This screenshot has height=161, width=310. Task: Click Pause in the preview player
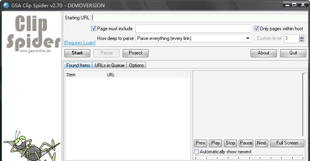(246, 143)
